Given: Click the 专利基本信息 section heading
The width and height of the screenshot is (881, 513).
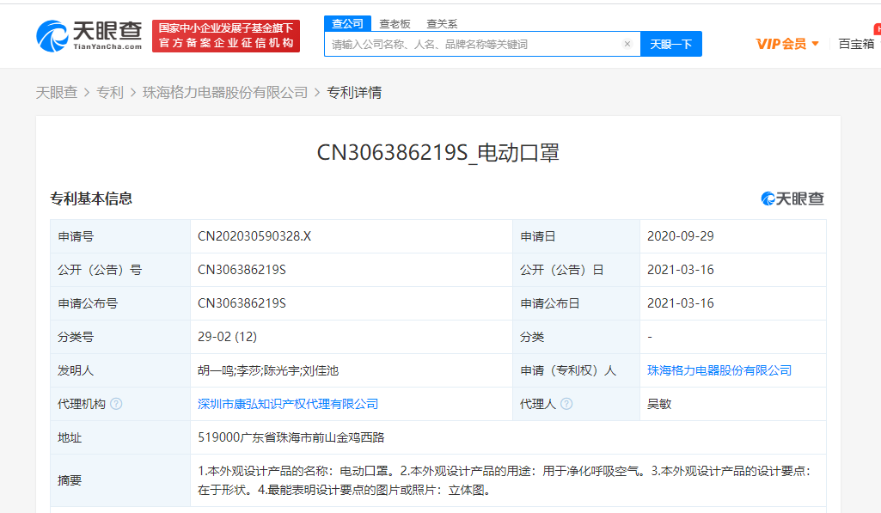Looking at the screenshot, I should tap(91, 198).
